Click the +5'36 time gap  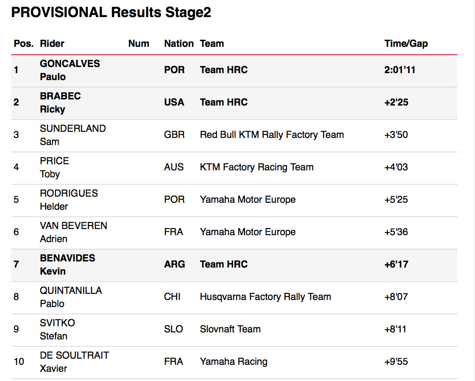coord(396,232)
